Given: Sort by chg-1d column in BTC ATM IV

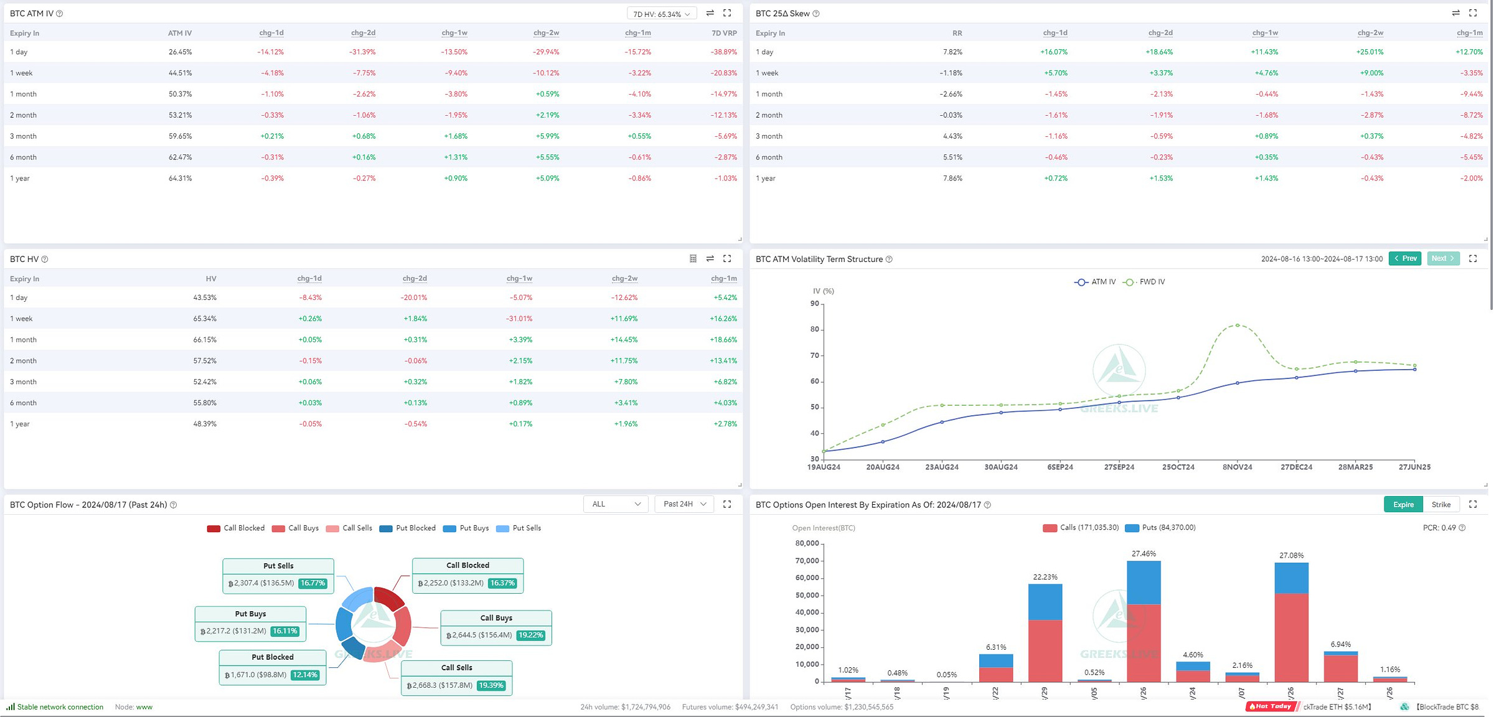Looking at the screenshot, I should pos(271,33).
